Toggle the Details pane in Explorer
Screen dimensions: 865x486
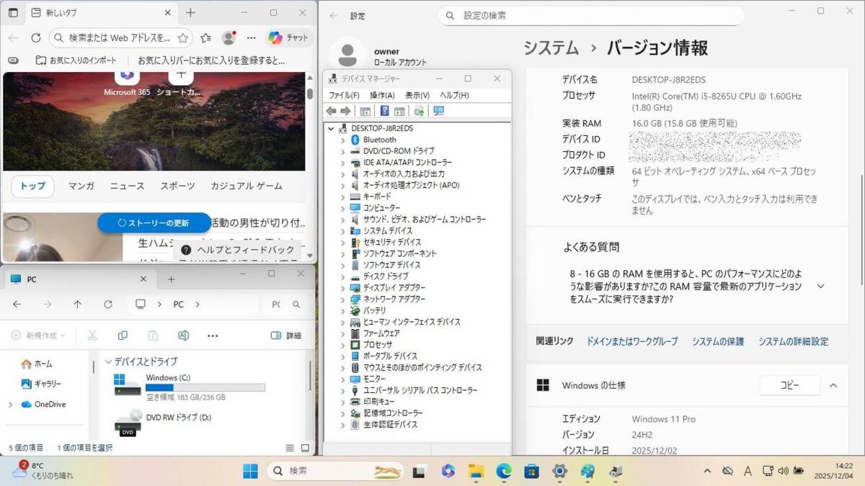(286, 336)
